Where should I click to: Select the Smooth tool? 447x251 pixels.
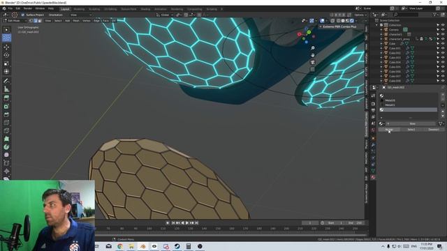coord(6,155)
